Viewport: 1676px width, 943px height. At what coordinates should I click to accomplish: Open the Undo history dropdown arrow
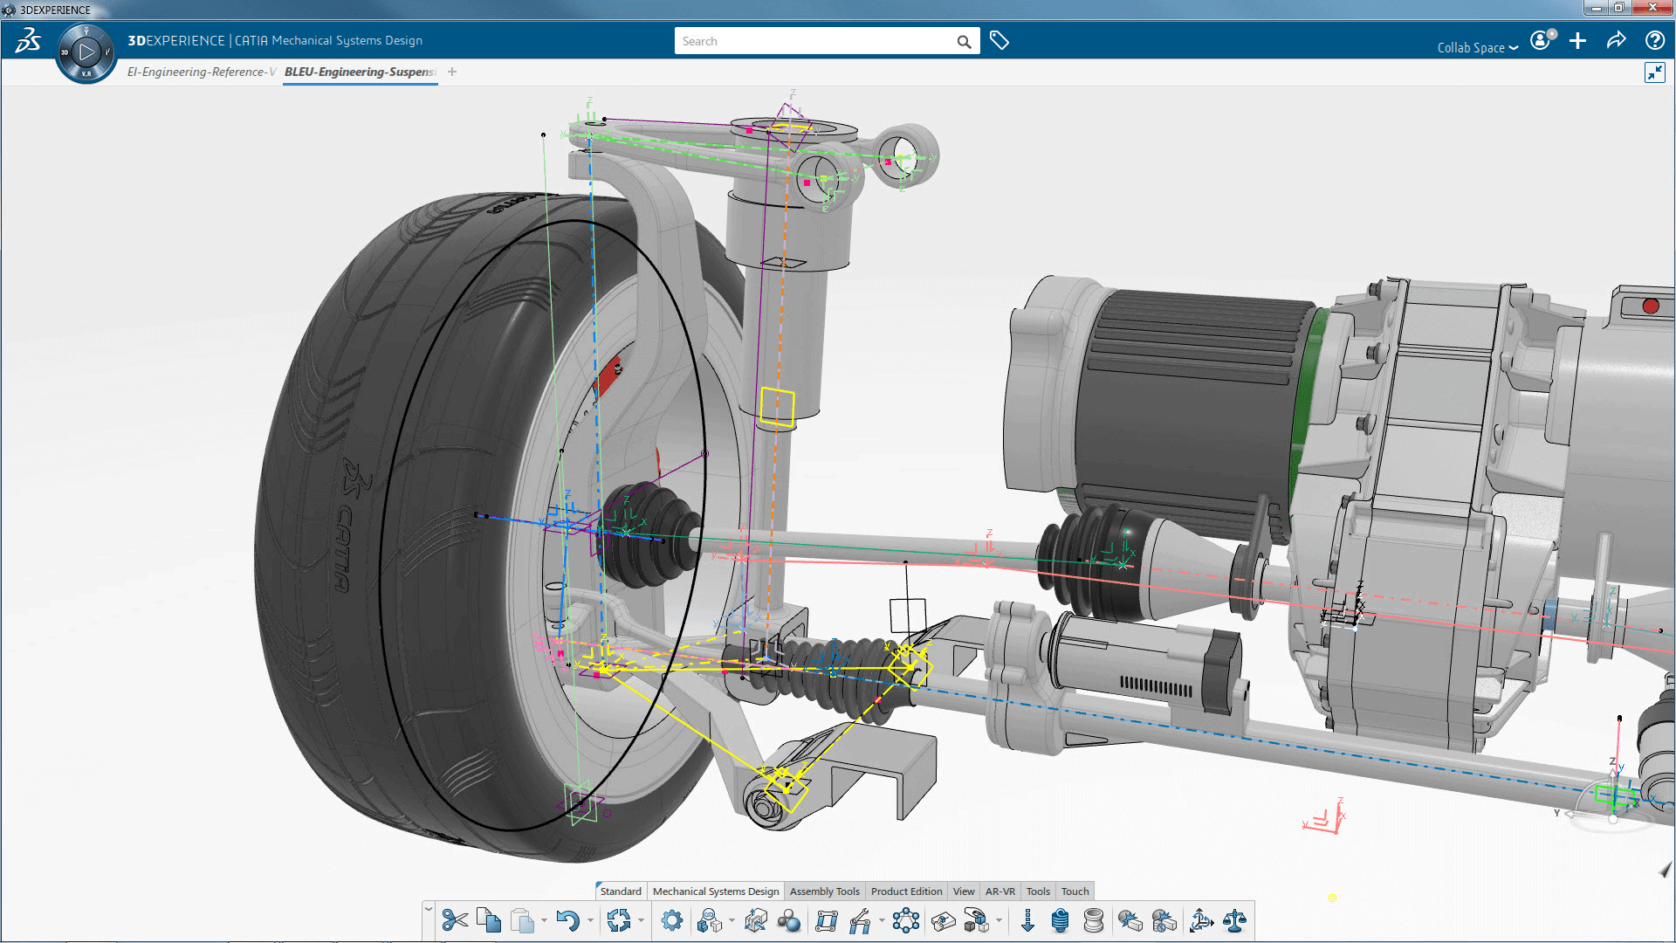point(590,920)
